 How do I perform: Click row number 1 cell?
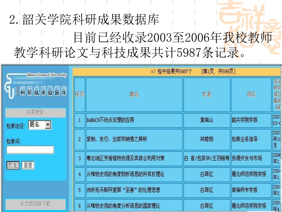point(80,120)
